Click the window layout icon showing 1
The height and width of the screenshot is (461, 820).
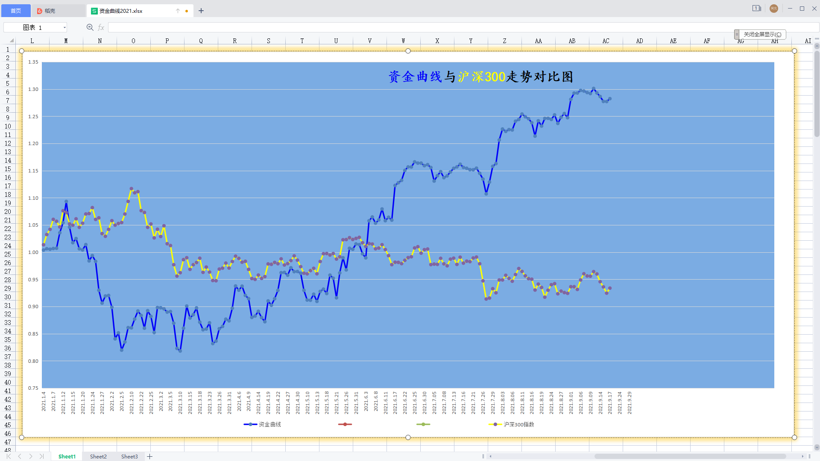click(756, 9)
